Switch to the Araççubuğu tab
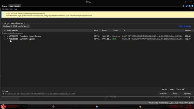194x109 pixels. 15,6
